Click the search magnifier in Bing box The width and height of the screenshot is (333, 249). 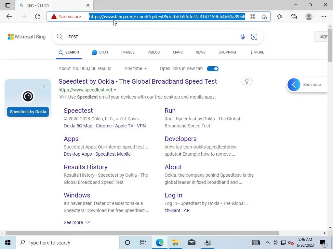[x=60, y=36]
